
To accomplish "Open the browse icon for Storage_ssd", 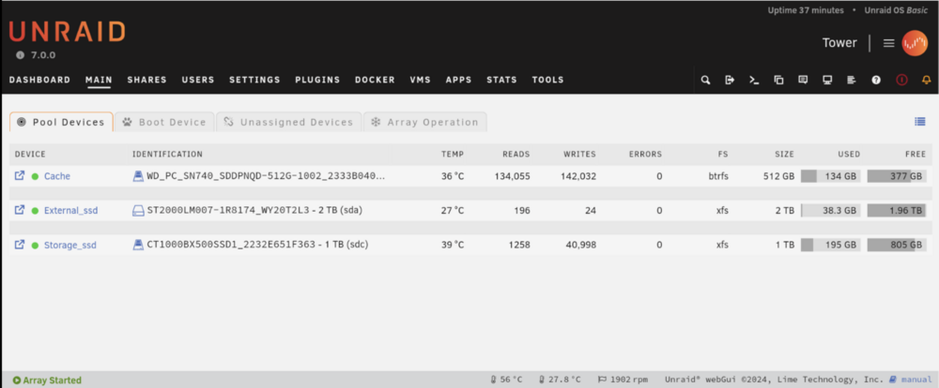I will click(20, 245).
